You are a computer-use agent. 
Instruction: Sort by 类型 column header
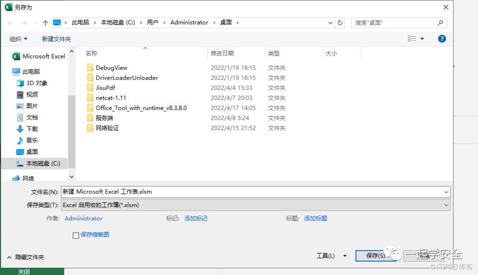click(x=274, y=53)
